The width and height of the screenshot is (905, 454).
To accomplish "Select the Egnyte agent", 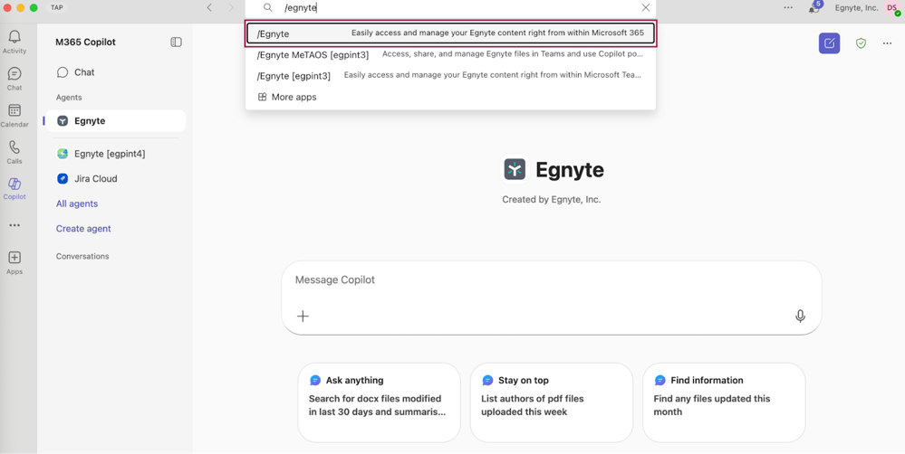I will pos(116,121).
